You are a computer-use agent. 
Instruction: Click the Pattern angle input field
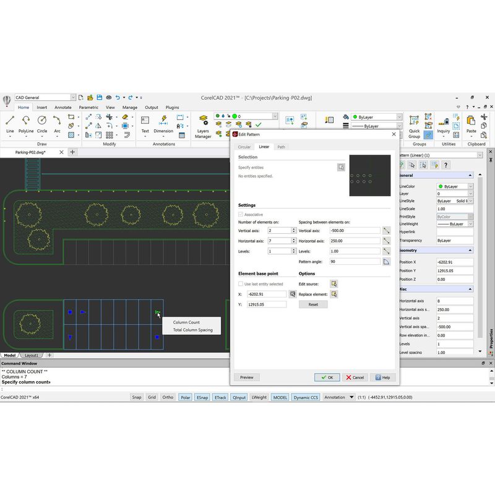[x=355, y=261]
